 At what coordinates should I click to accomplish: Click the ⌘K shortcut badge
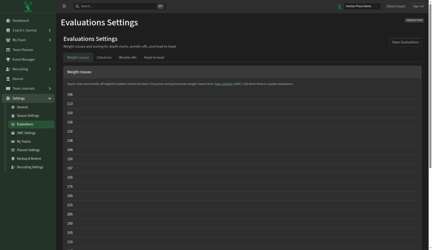point(160,6)
